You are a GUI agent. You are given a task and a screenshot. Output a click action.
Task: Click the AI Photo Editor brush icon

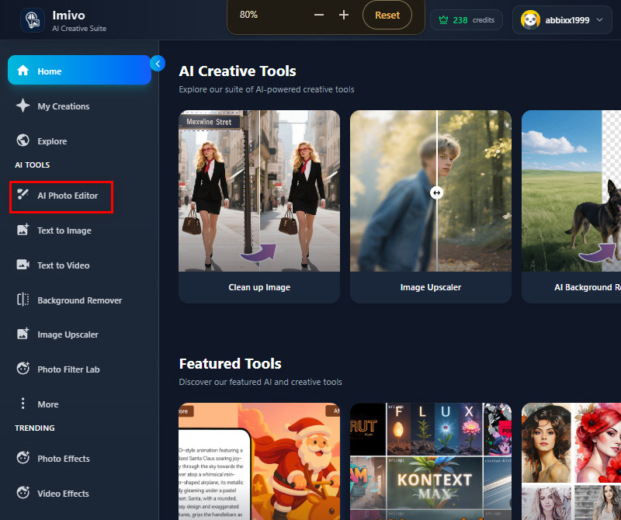pos(23,194)
